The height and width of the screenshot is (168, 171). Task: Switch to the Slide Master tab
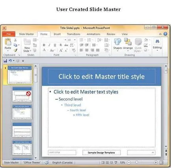click(26, 34)
